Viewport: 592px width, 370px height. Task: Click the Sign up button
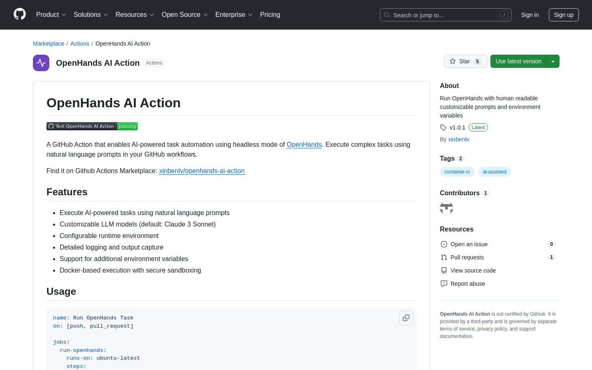click(564, 15)
